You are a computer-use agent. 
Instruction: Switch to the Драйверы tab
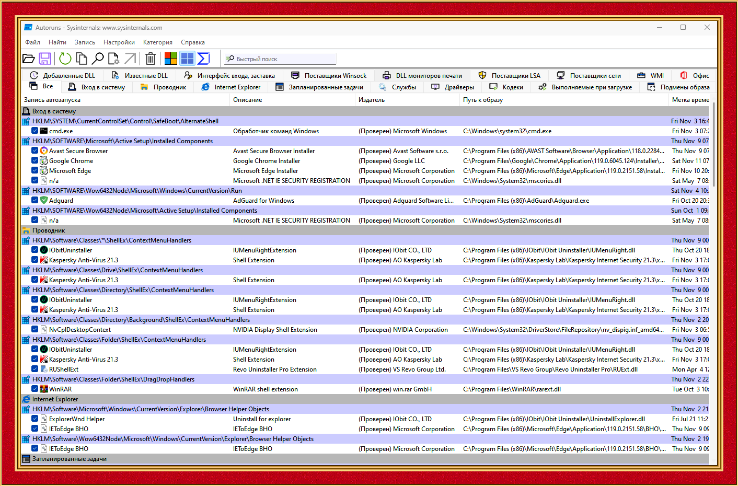(x=453, y=87)
